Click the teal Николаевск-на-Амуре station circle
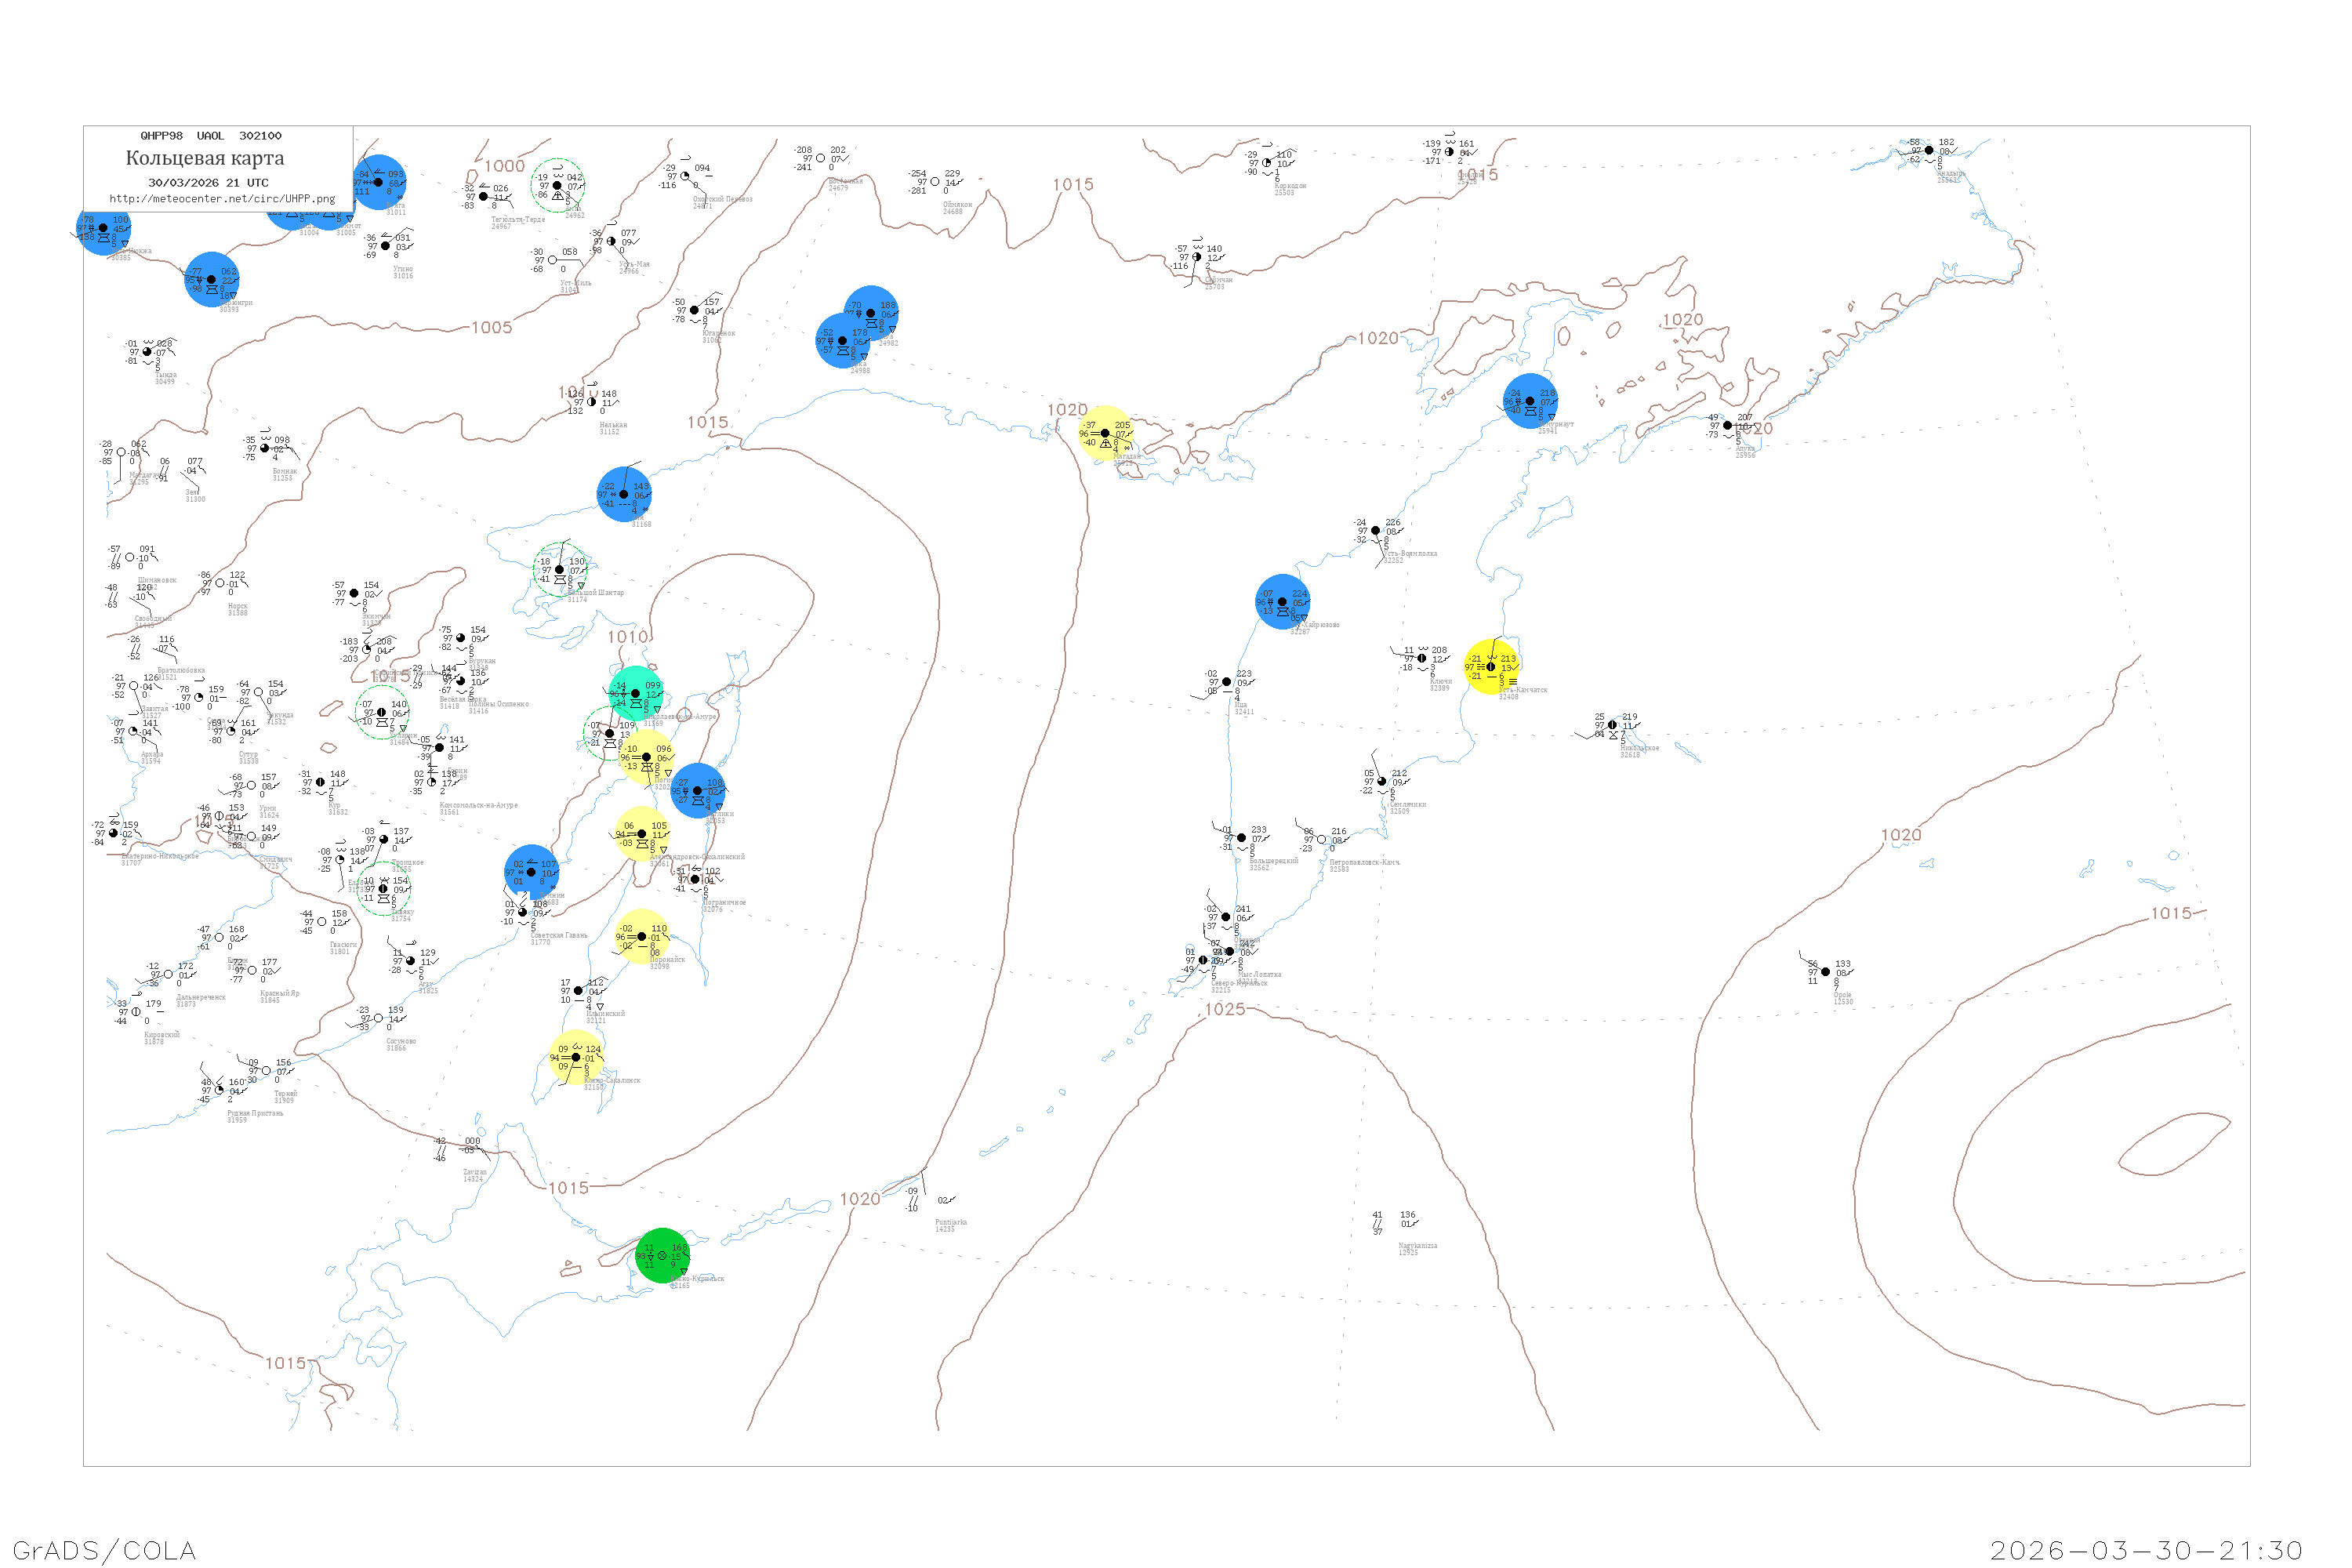2352x1568 pixels. (x=635, y=693)
